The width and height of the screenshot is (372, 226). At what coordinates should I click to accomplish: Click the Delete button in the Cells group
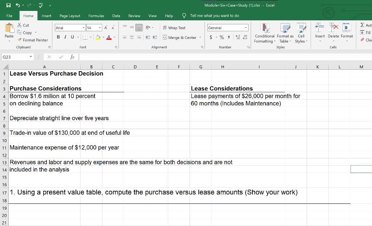pyautogui.click(x=333, y=33)
